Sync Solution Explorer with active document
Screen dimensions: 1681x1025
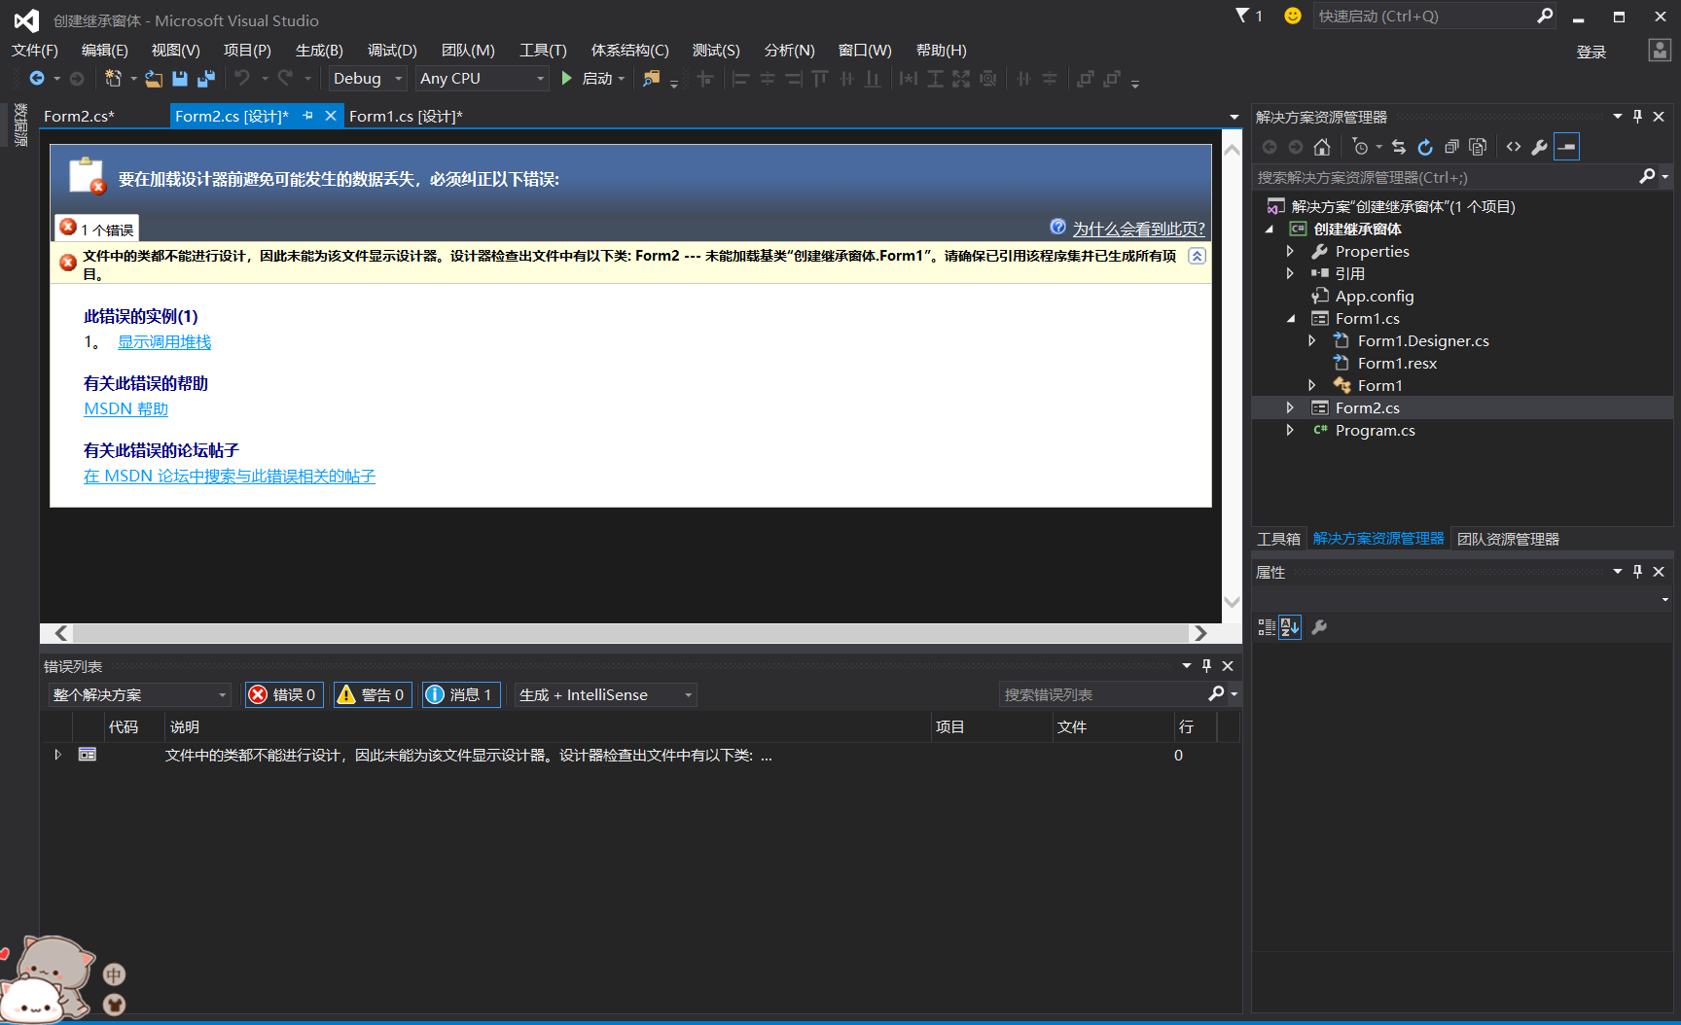coord(1399,147)
